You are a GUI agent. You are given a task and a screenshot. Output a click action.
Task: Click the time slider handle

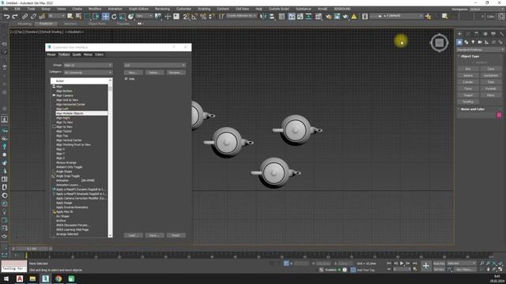[32, 249]
